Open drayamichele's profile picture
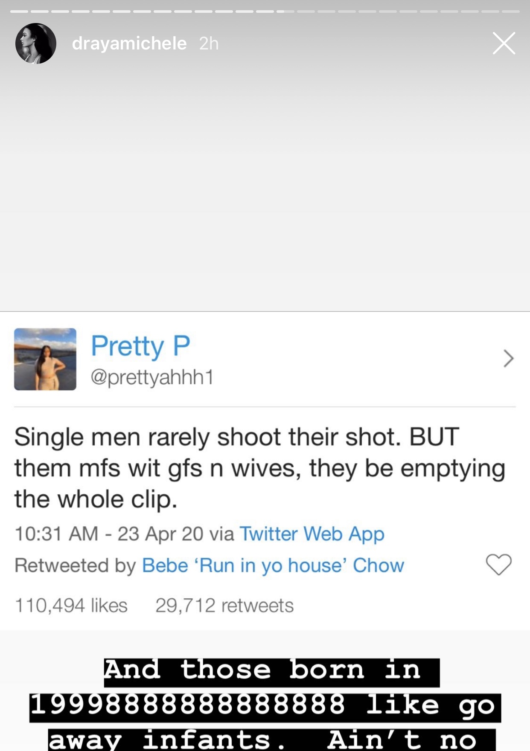Screen dimensions: 530x751 click(x=36, y=43)
